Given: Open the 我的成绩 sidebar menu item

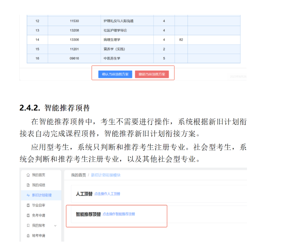Looking at the screenshot, I should [x=38, y=185].
